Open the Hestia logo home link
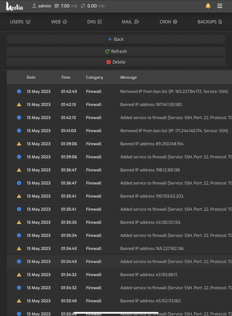The width and height of the screenshot is (232, 316). click(x=14, y=6)
